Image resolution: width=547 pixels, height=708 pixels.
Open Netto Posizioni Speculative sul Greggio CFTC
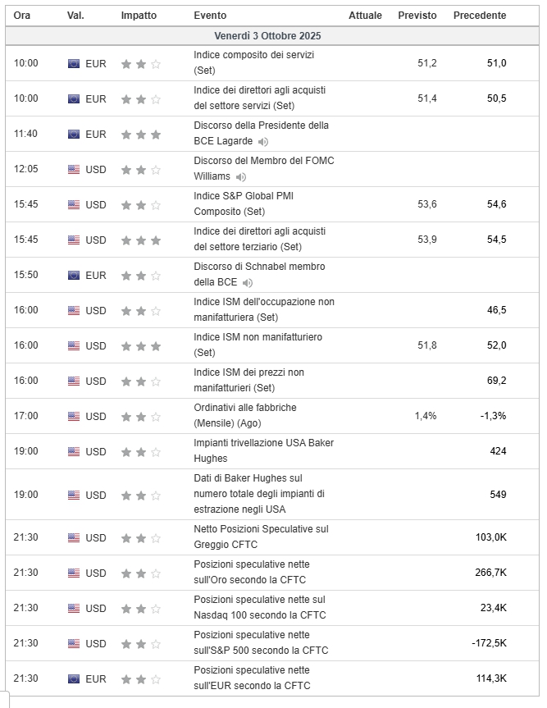pos(260,530)
